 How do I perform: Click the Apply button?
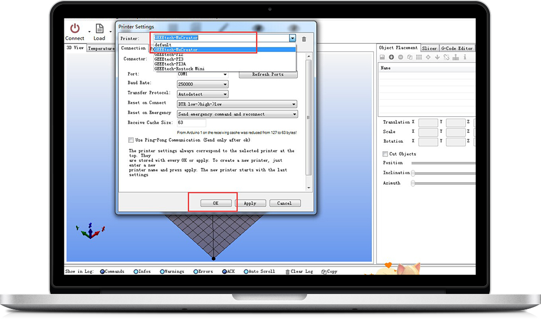[250, 203]
